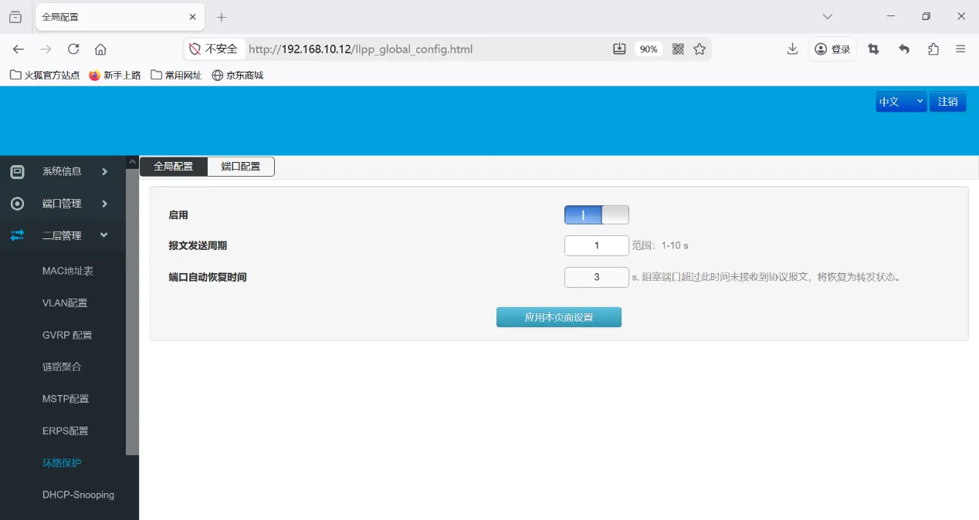This screenshot has width=979, height=520.
Task: Open the downloads panel icon
Action: pyautogui.click(x=792, y=49)
